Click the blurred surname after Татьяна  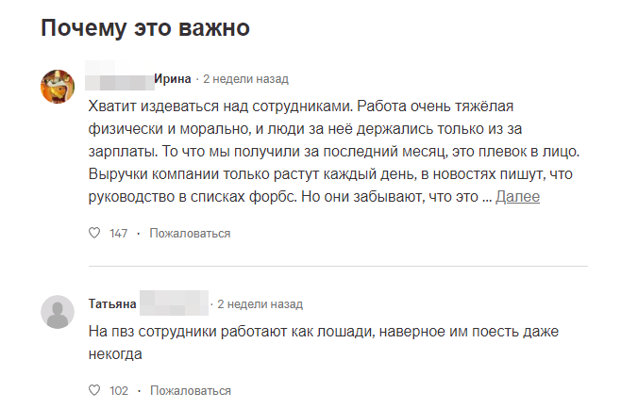(173, 304)
